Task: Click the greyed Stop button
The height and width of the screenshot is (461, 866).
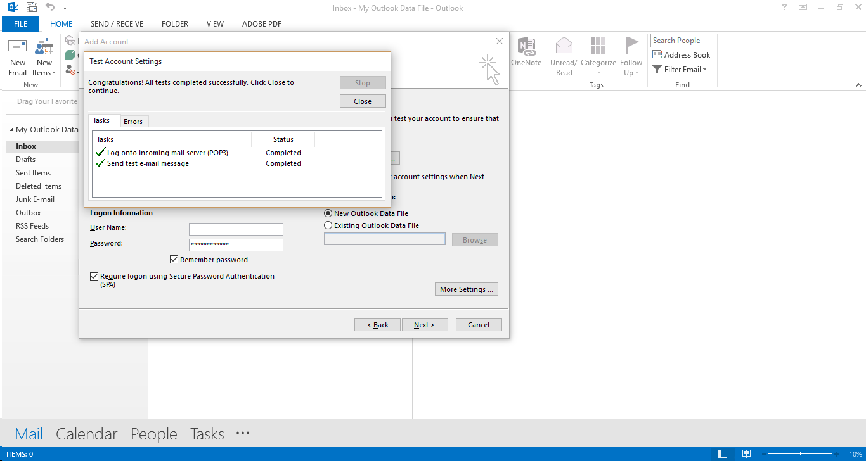Action: (x=363, y=83)
